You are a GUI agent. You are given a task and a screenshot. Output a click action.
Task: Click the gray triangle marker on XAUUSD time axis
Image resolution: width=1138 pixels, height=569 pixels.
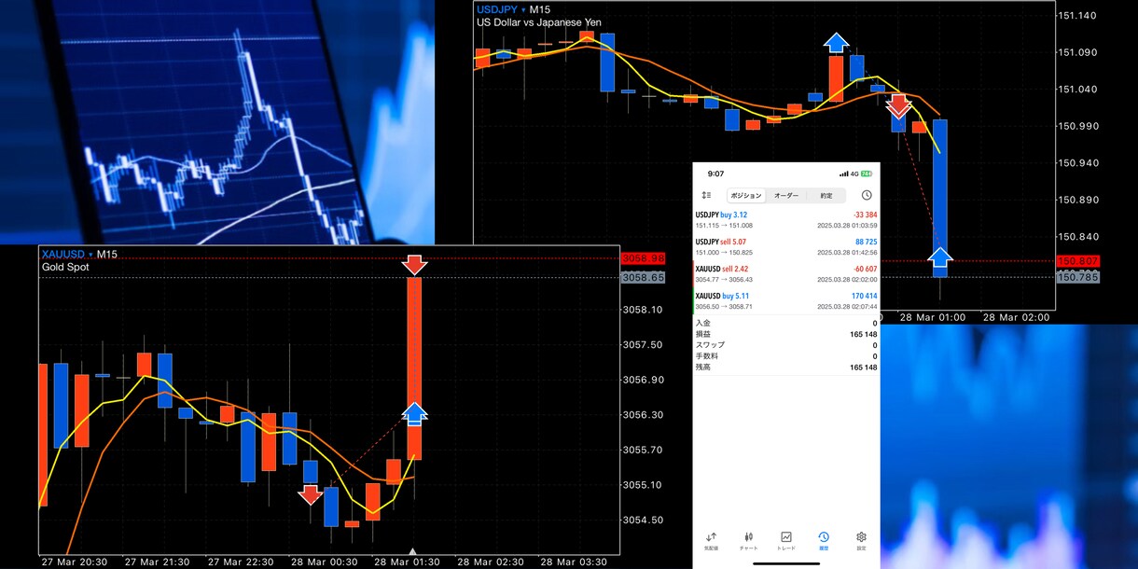tap(412, 551)
